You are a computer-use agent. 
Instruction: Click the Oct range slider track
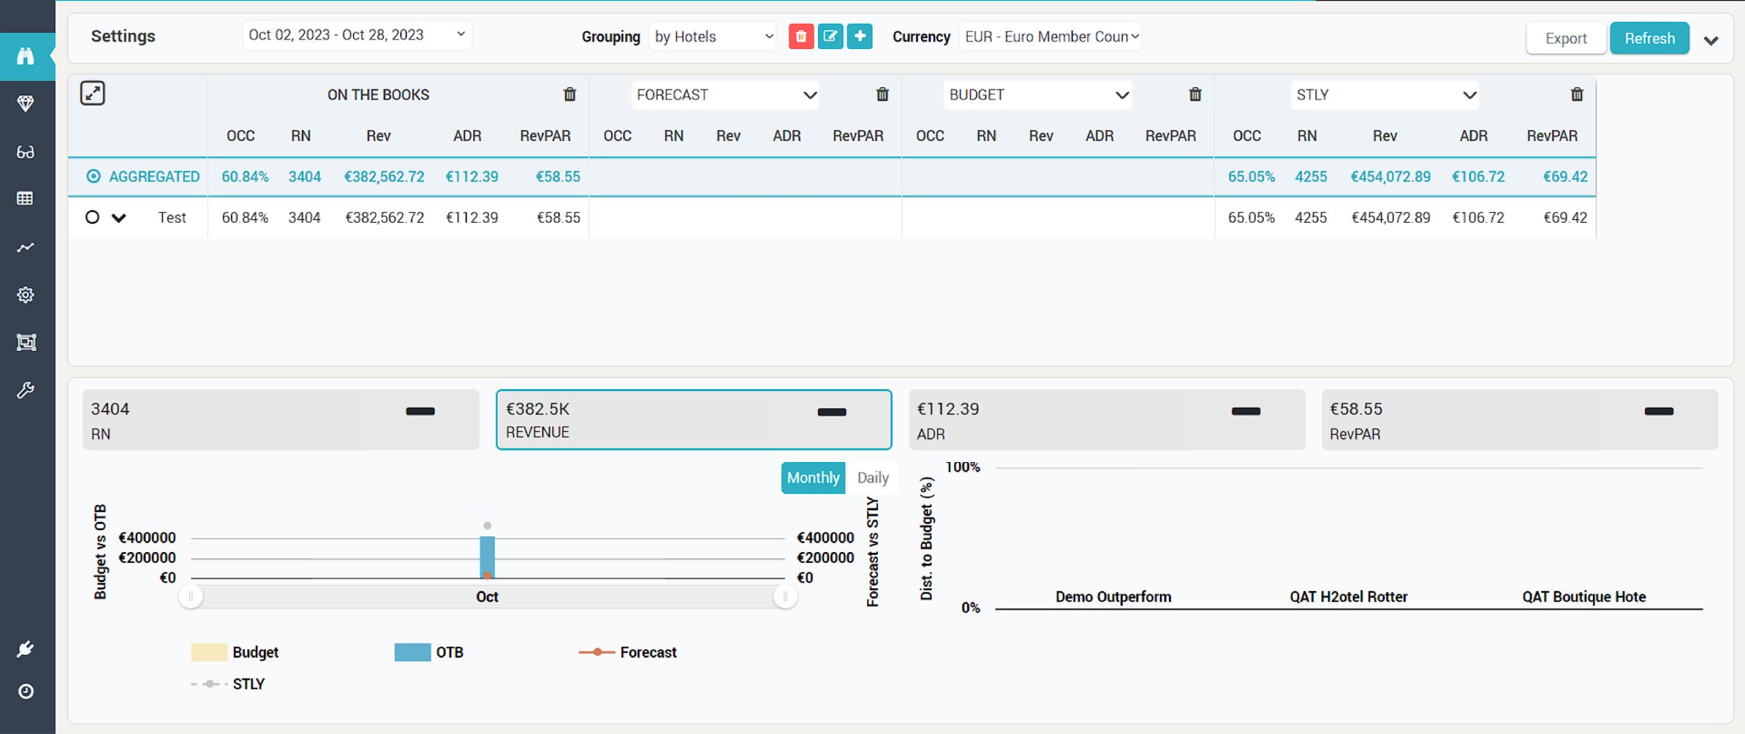[487, 597]
